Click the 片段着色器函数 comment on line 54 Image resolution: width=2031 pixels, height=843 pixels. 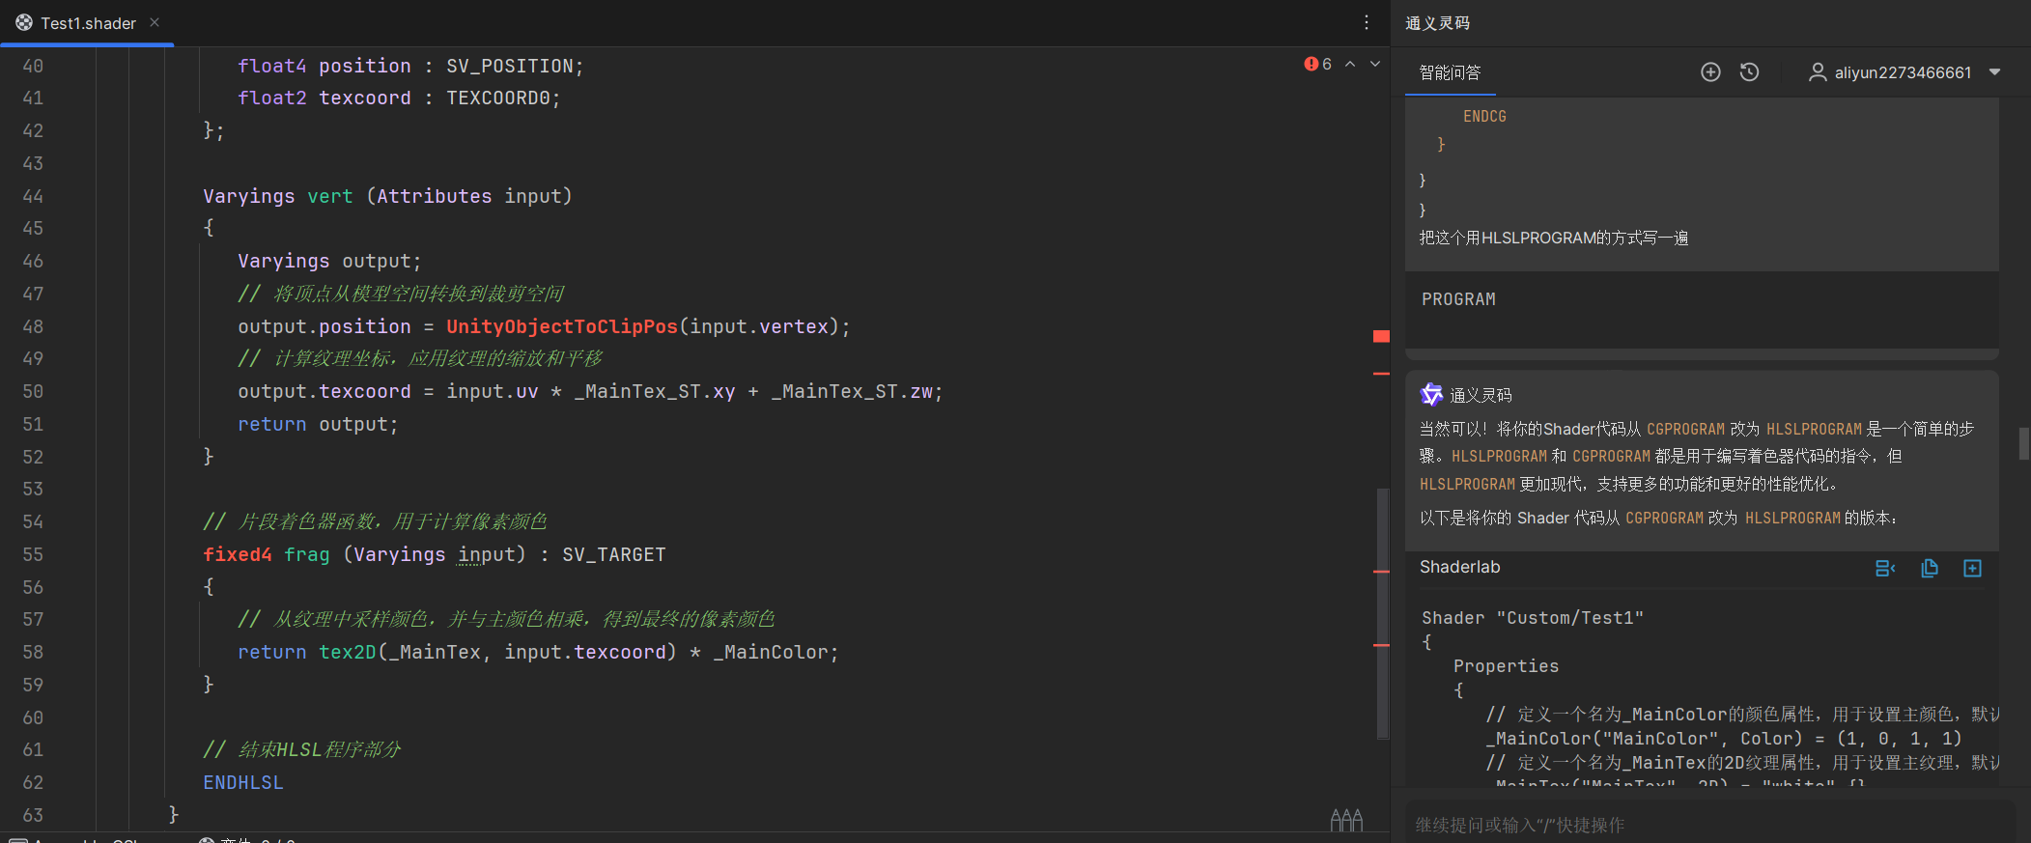[375, 521]
